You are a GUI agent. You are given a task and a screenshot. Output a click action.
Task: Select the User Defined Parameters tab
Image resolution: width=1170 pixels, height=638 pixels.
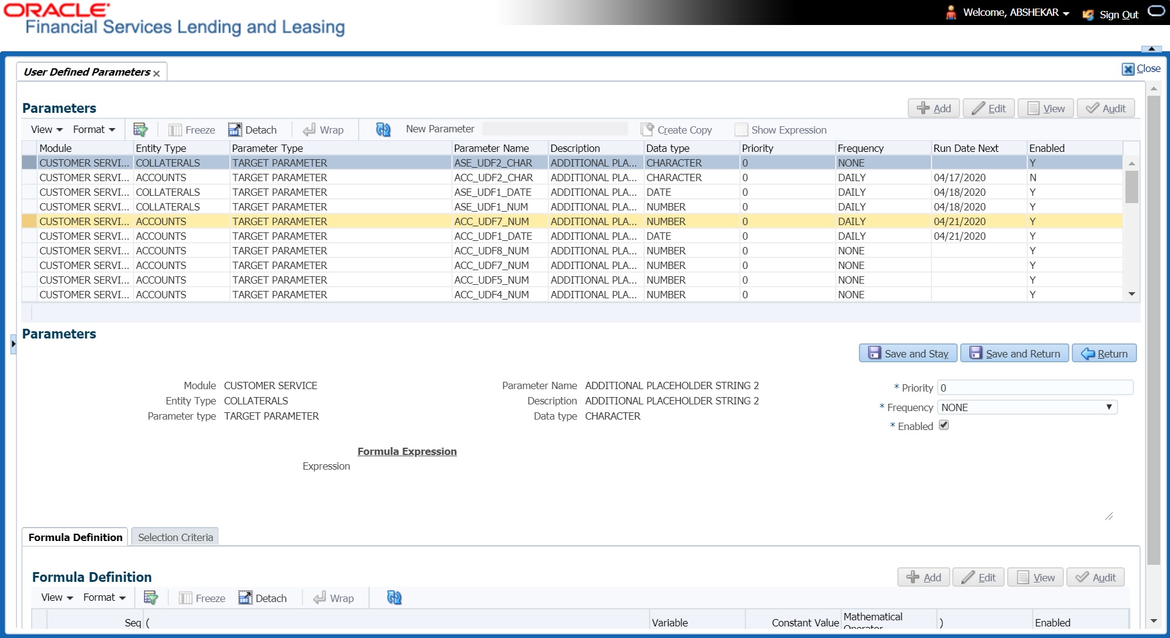click(87, 72)
